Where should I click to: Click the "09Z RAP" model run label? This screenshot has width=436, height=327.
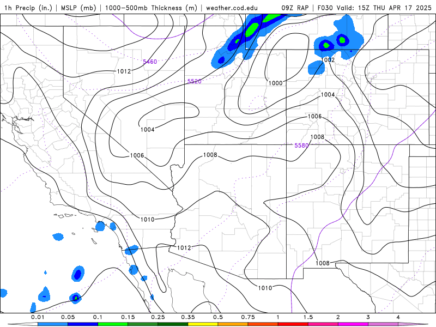click(x=295, y=8)
